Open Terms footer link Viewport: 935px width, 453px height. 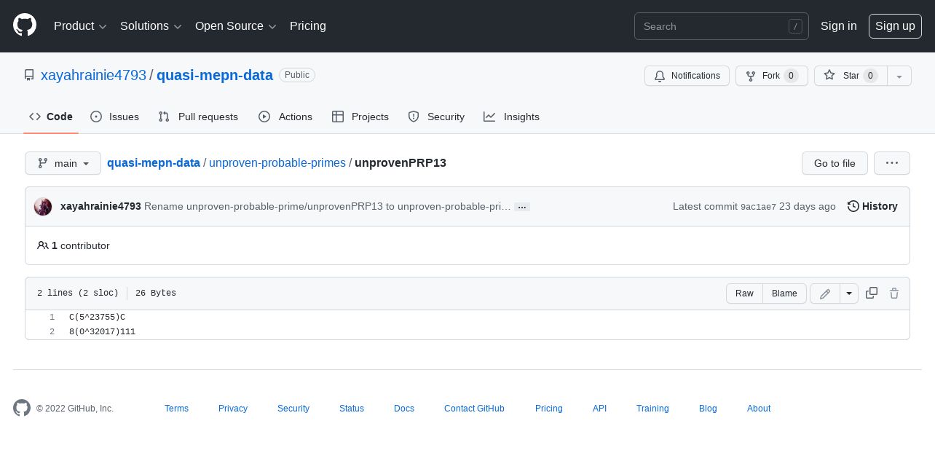point(176,409)
